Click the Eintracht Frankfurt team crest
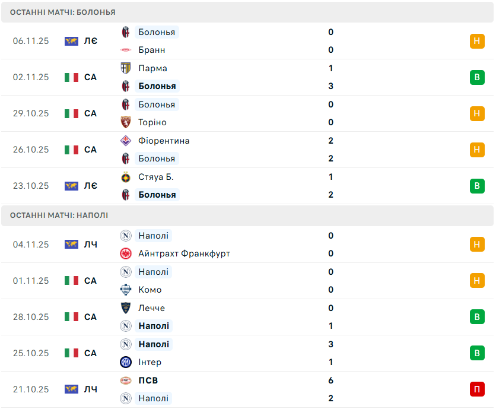 126,253
